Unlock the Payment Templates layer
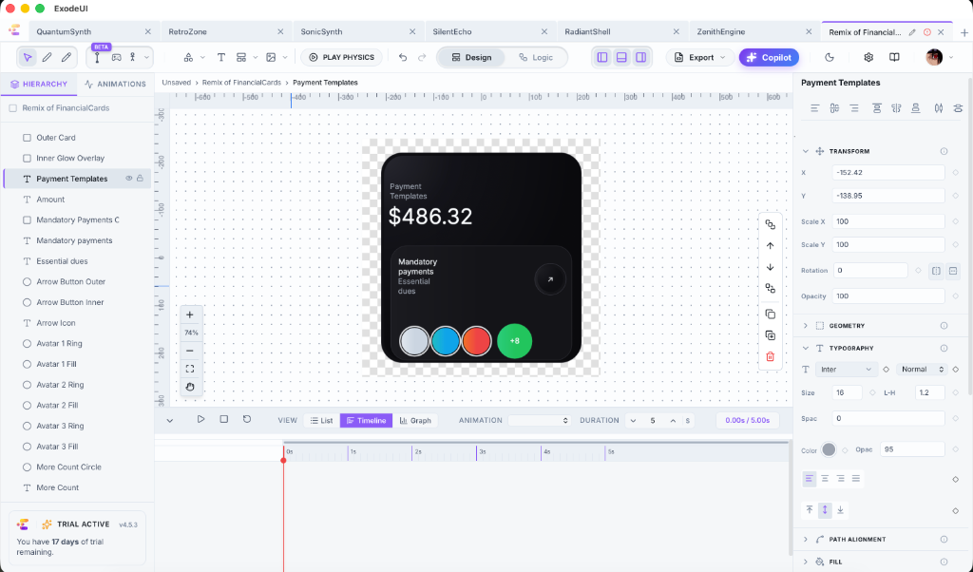The image size is (973, 572). coord(140,178)
